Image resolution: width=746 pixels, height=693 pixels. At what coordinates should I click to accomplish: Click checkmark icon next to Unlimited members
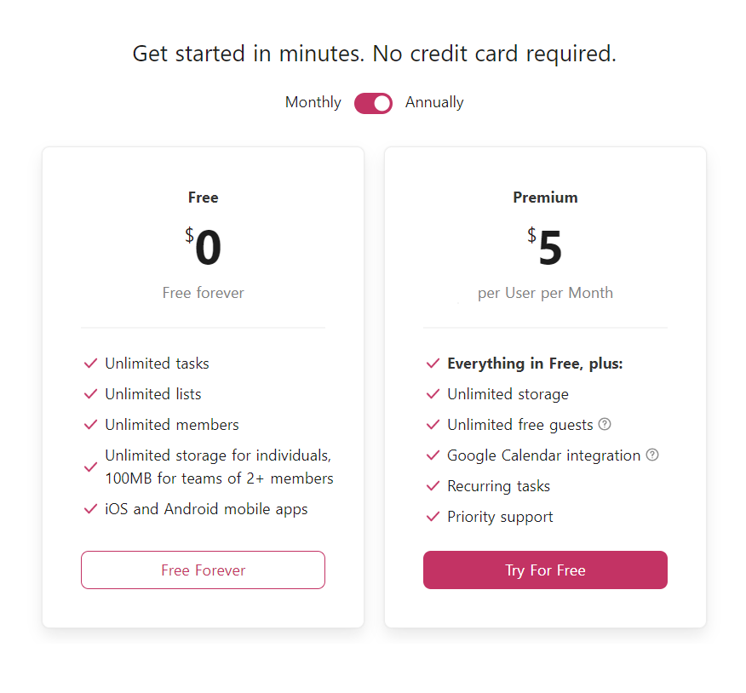pyautogui.click(x=90, y=424)
